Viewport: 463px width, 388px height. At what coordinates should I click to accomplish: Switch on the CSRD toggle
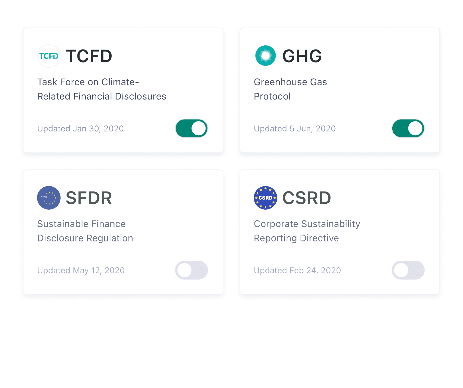(x=408, y=270)
